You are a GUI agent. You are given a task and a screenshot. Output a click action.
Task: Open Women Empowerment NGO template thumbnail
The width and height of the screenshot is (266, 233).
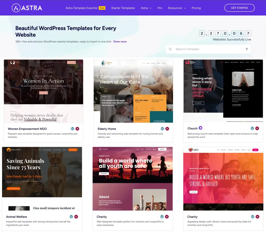tap(43, 91)
